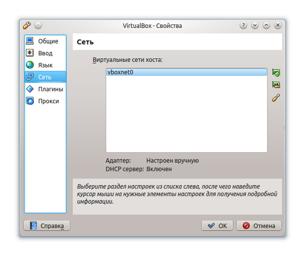The image size is (305, 256).
Task: Click the wrench icon in title bar
Action: pos(27,25)
